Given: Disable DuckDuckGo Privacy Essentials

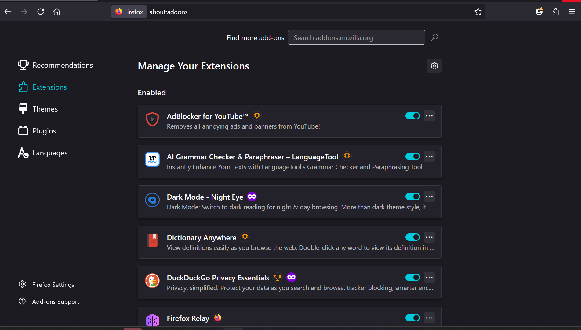Looking at the screenshot, I should click(x=413, y=277).
